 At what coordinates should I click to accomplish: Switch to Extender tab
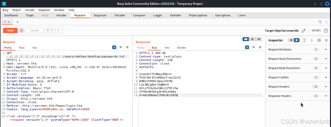(175, 15)
